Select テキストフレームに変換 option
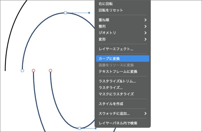Screen dimensions: 202x132 (118, 72)
